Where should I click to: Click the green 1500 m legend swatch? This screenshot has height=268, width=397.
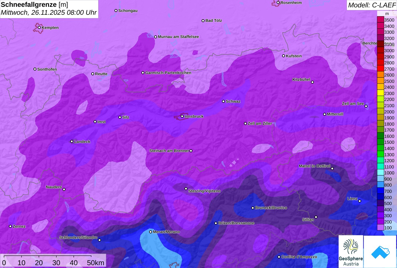coord(380,142)
